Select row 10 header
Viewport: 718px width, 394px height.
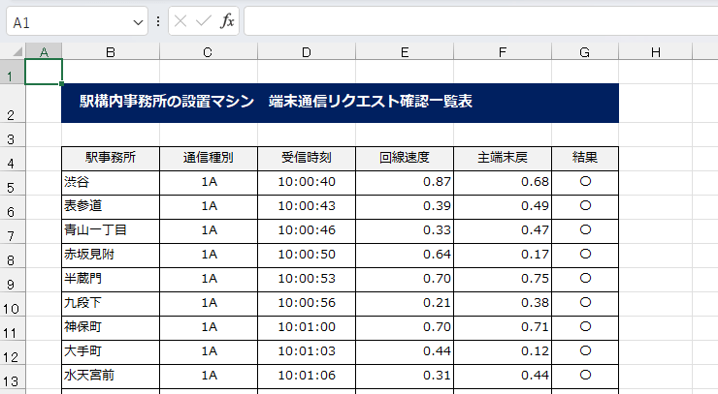tap(13, 304)
